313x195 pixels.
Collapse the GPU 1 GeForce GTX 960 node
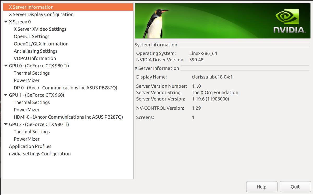(6, 95)
